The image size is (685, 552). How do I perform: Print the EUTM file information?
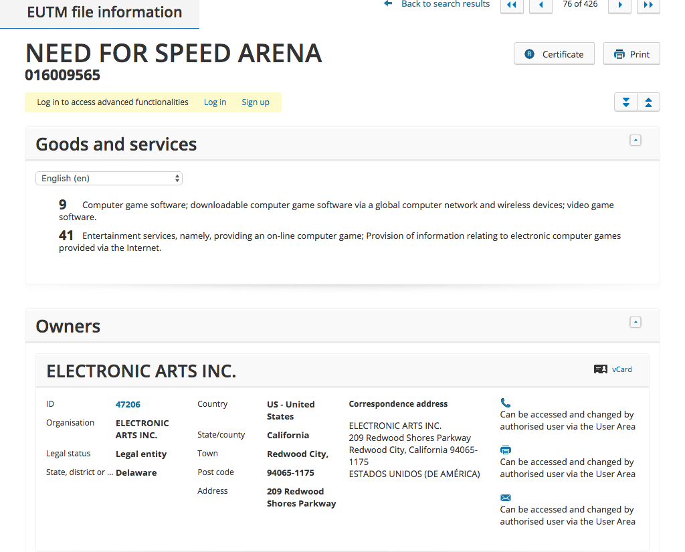[631, 54]
